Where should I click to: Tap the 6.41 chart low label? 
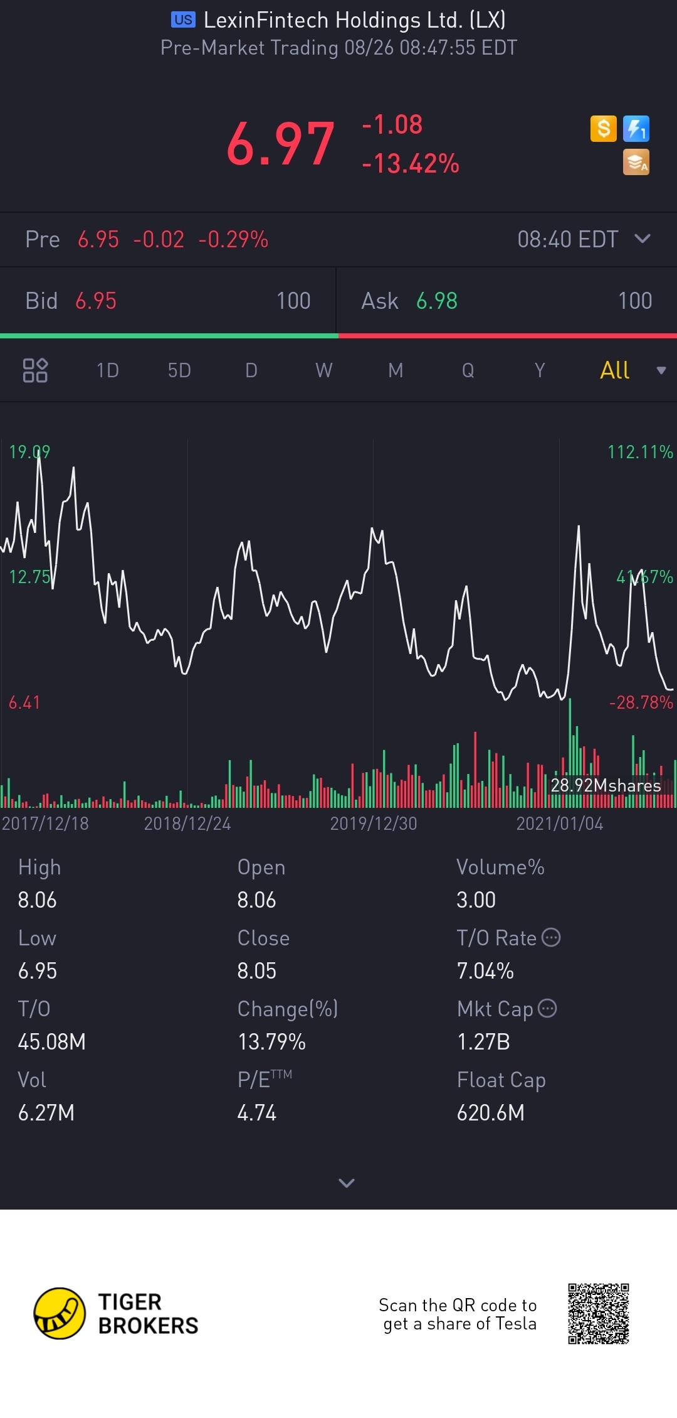[24, 702]
